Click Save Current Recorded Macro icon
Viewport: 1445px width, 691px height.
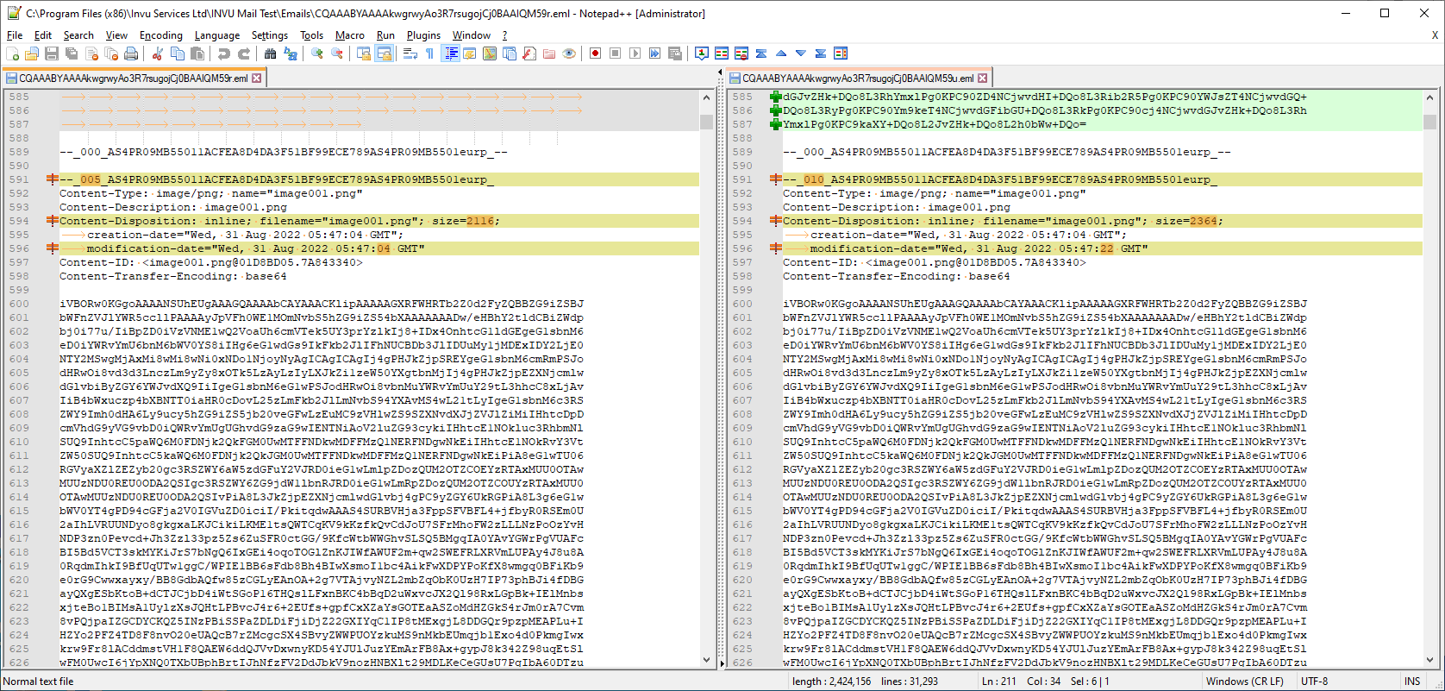[675, 53]
